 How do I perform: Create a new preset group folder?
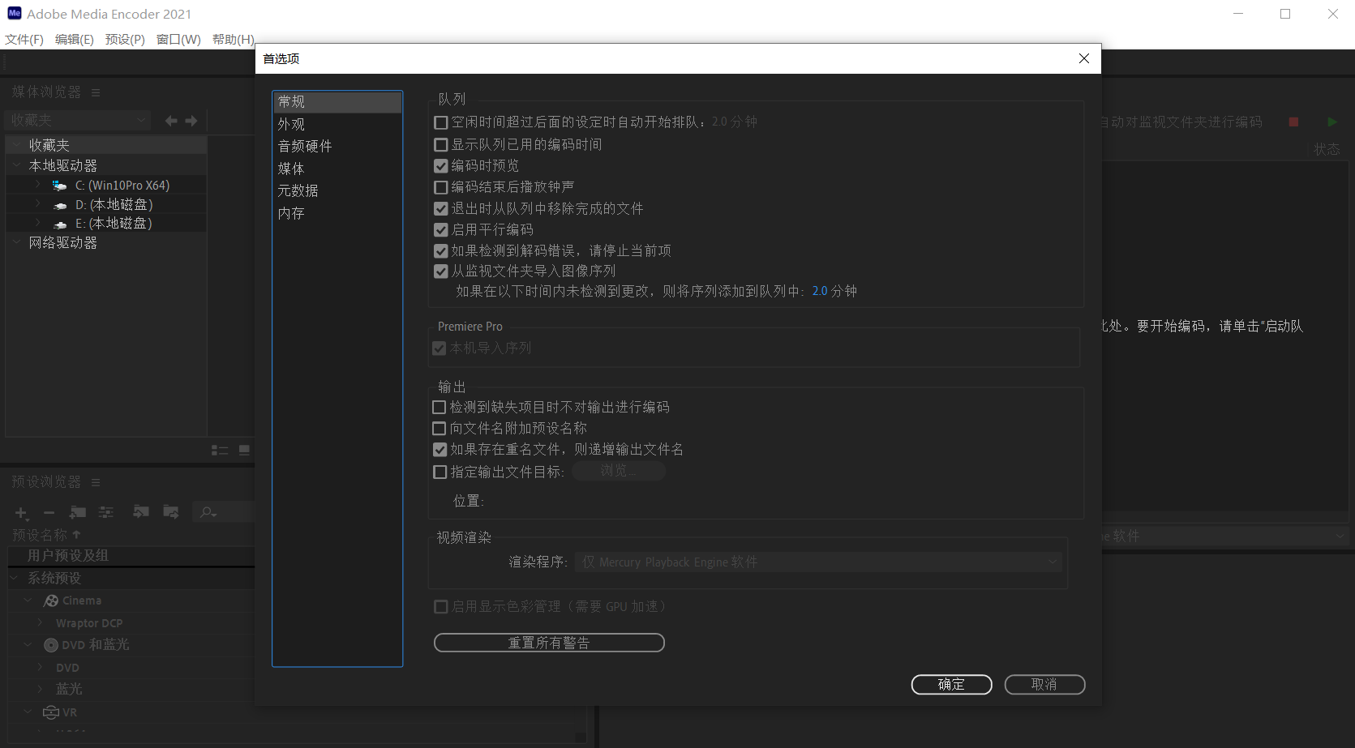tap(78, 512)
